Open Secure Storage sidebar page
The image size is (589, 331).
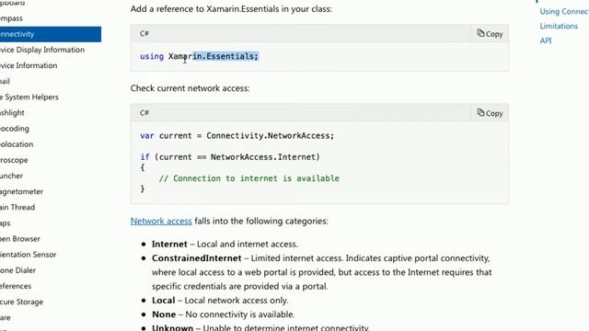click(21, 302)
